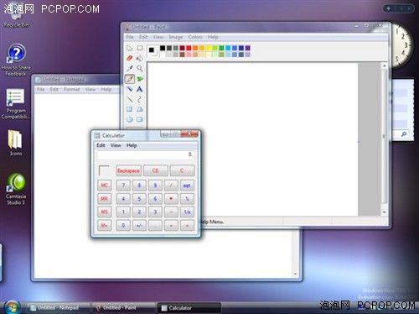Click the Paint vertical scrollbar down arrow

pyautogui.click(x=385, y=212)
